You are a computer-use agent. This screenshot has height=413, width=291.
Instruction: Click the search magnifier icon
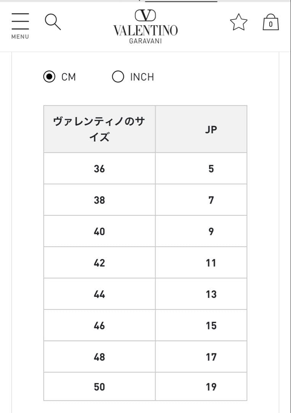[x=53, y=22]
